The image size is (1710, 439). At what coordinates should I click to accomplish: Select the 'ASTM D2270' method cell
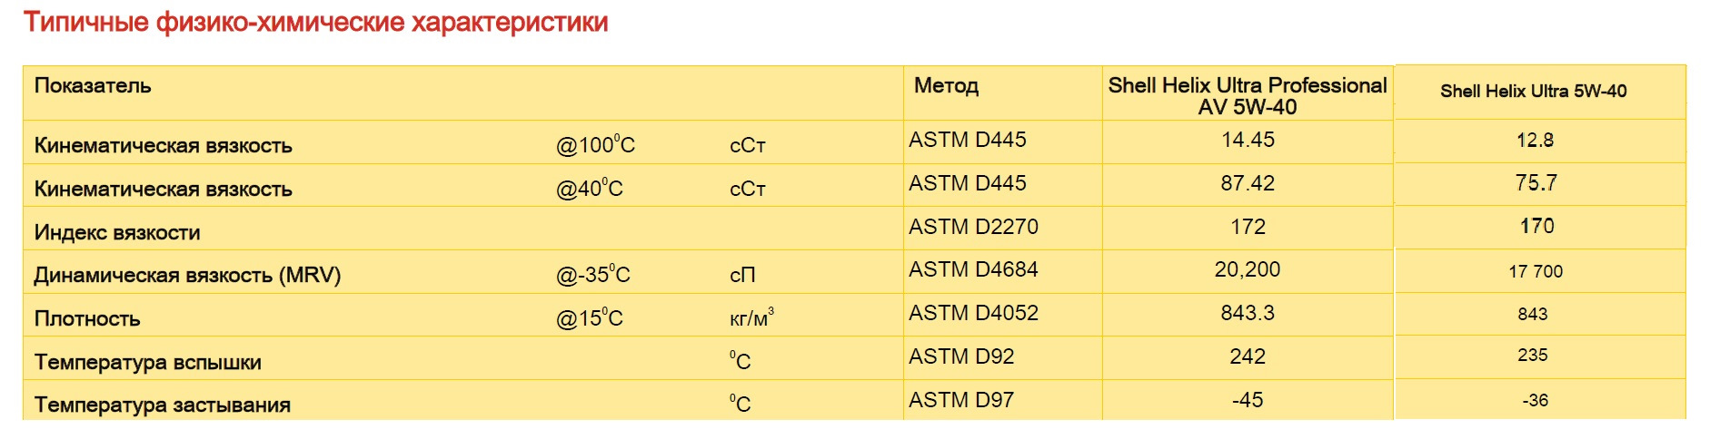coord(973,227)
